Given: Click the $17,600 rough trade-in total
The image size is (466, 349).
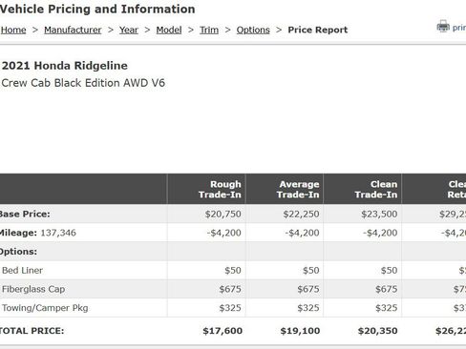Looking at the screenshot, I should [x=222, y=331].
